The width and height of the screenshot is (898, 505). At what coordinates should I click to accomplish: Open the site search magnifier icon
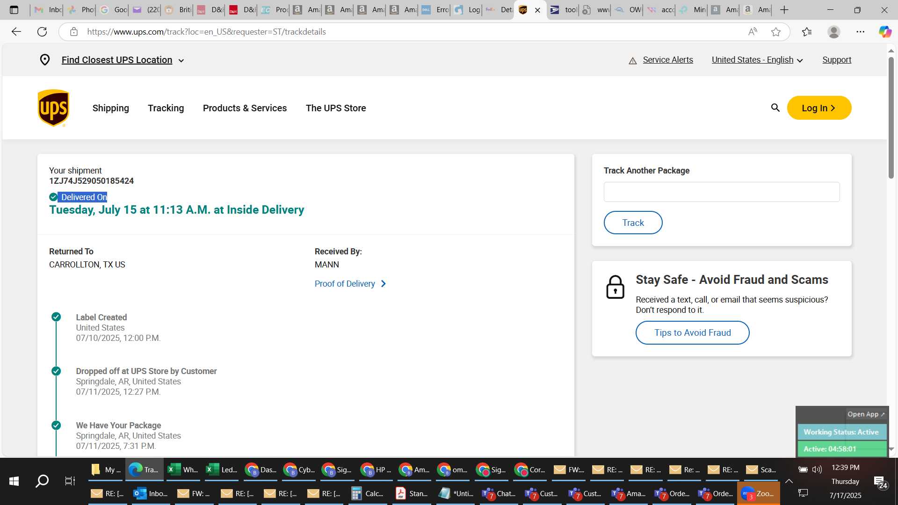(x=775, y=108)
